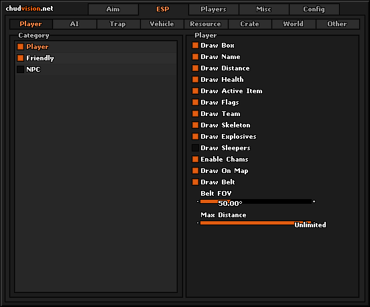Go to the Misc tab
370x307 pixels.
263,9
